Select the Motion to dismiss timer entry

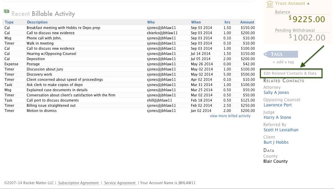coord(42,111)
